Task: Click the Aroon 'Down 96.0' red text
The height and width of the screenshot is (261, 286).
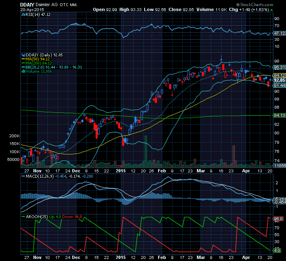Action: 72,216
